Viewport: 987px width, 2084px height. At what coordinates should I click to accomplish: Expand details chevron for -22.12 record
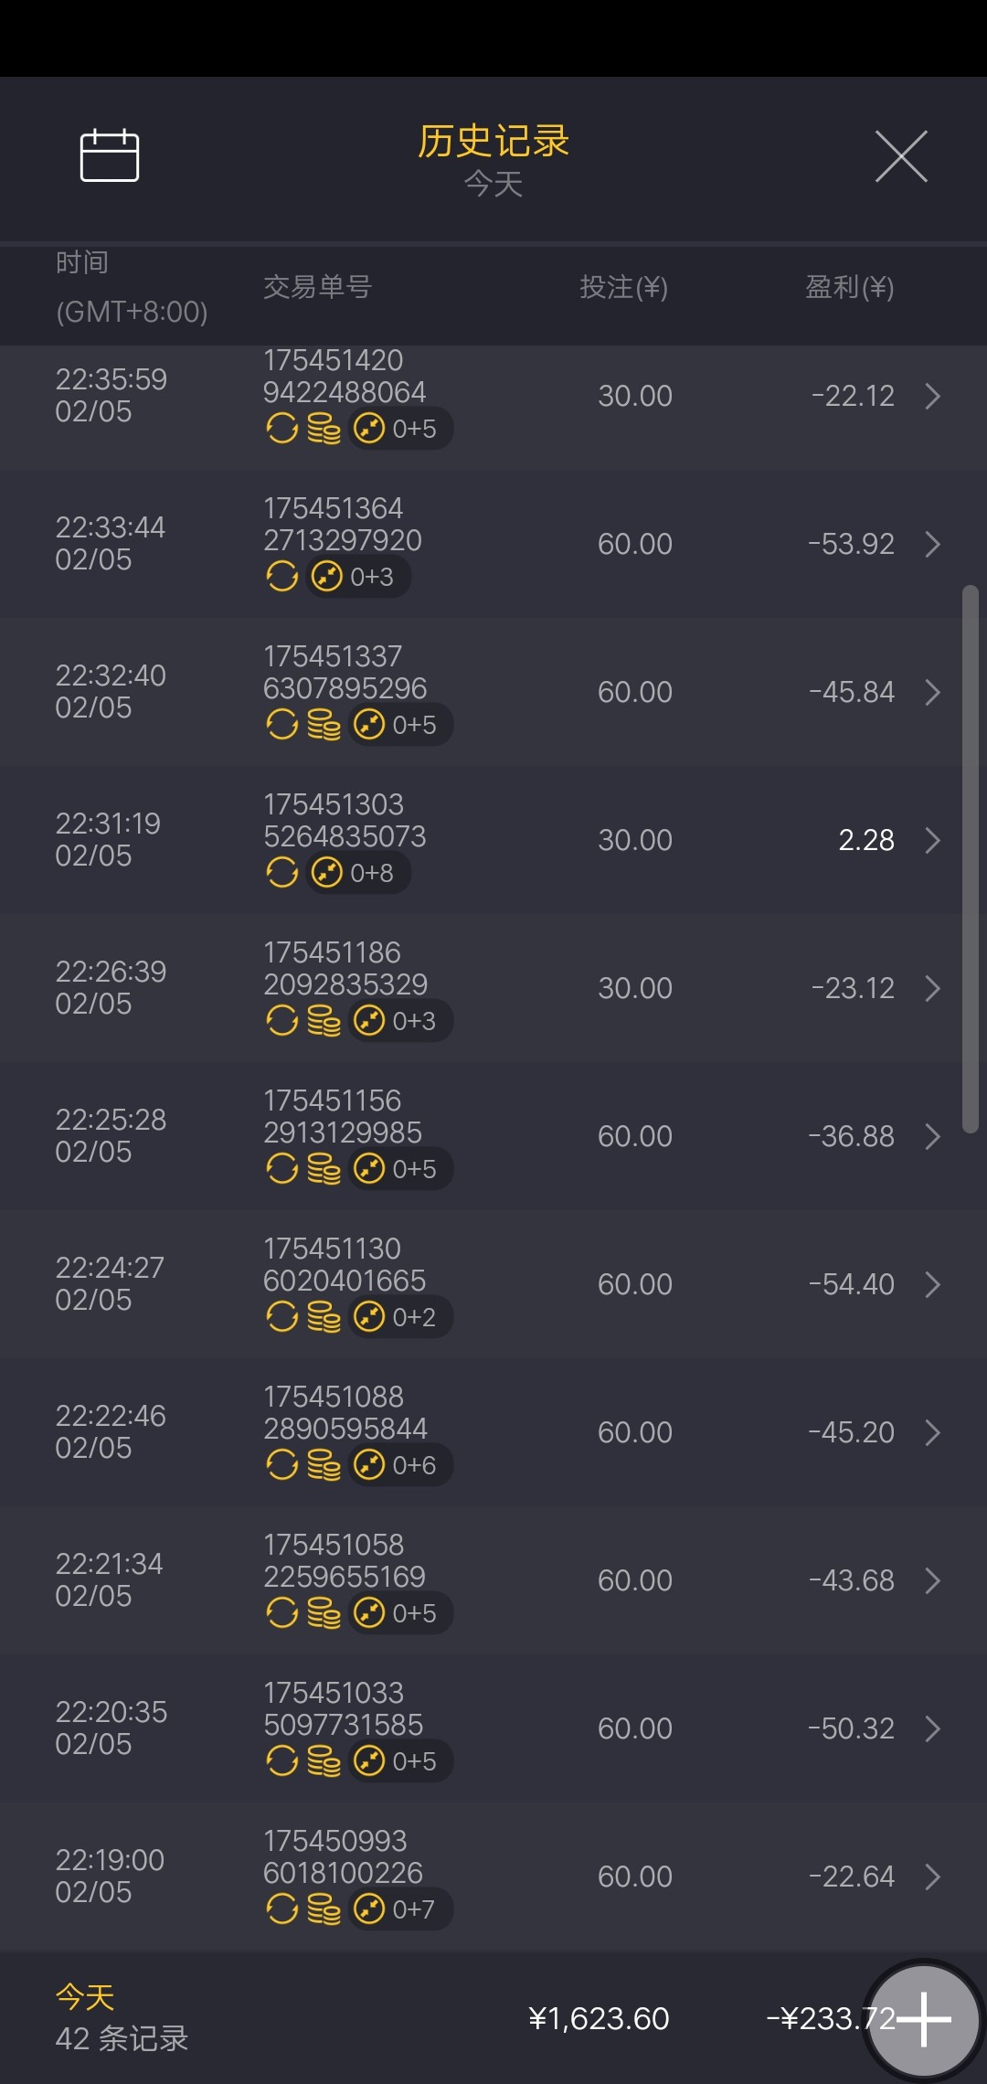tap(932, 396)
